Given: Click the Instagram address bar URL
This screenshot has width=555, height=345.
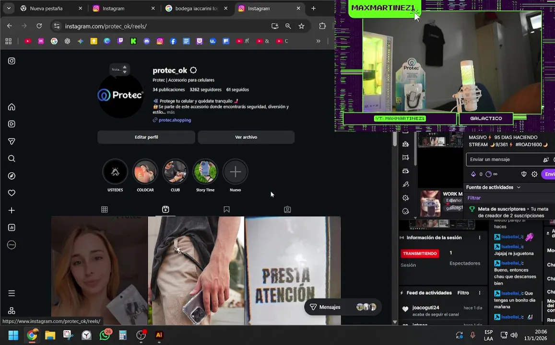Looking at the screenshot, I should pyautogui.click(x=106, y=26).
